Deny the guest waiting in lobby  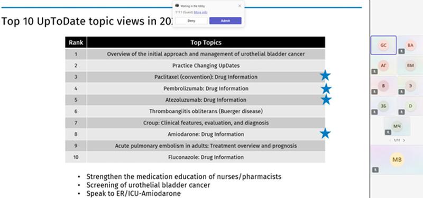191,21
